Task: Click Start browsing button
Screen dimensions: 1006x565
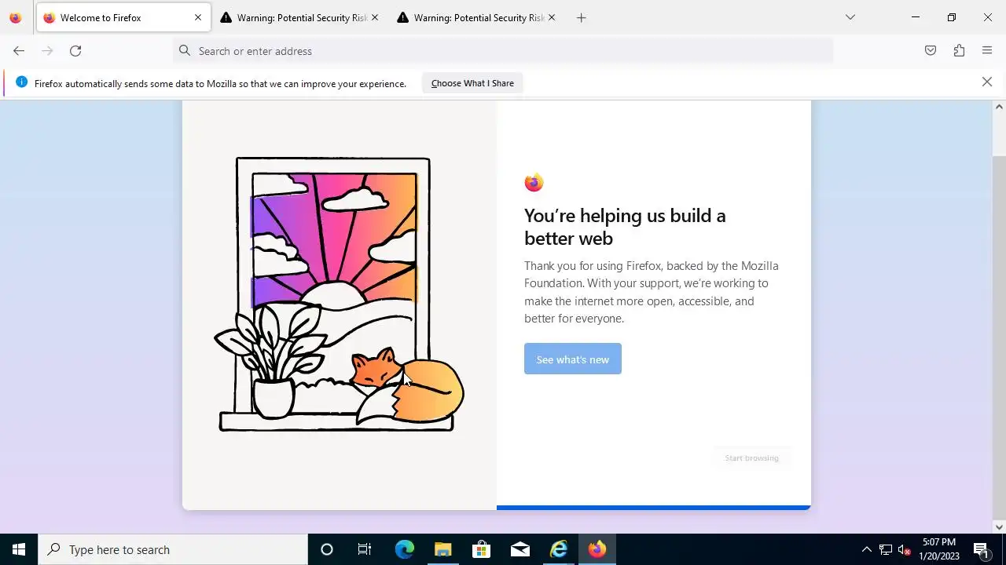Action: 751,457
